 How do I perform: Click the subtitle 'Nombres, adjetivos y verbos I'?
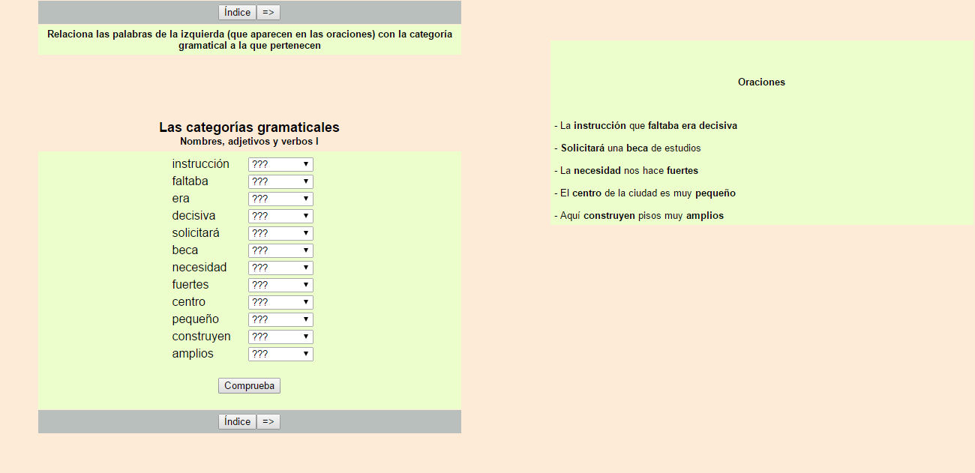tap(249, 141)
